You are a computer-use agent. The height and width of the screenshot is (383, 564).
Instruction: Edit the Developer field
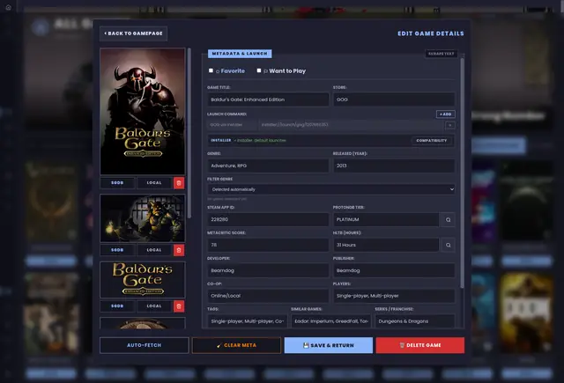[x=268, y=270]
